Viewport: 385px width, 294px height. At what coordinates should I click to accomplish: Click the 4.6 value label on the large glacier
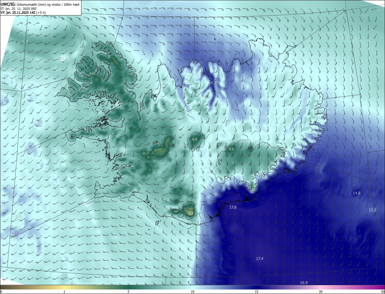(231, 149)
